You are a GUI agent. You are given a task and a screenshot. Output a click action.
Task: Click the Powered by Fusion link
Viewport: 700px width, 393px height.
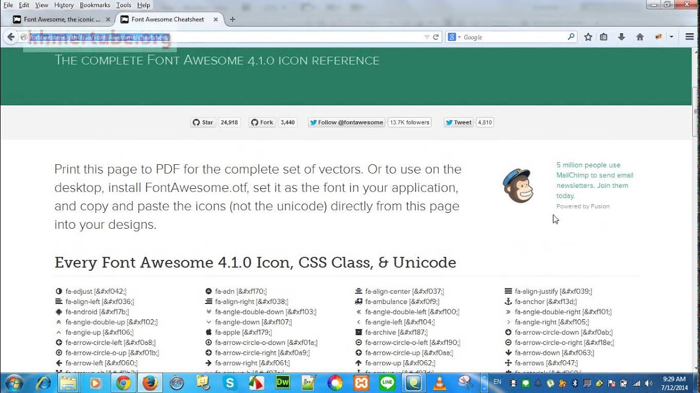click(583, 206)
